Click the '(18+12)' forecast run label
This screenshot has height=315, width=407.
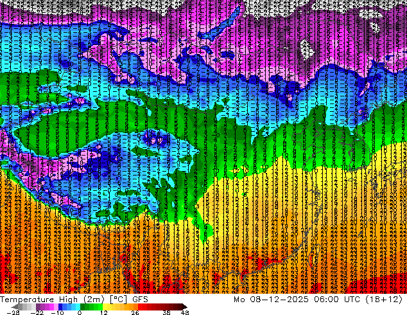[x=384, y=300]
